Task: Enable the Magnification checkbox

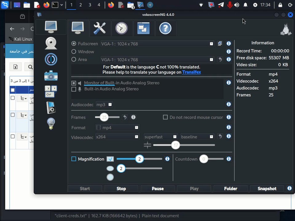Action: 74,159
